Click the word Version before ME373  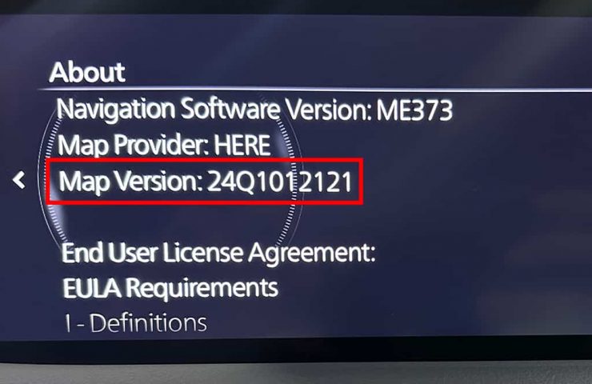pos(328,110)
